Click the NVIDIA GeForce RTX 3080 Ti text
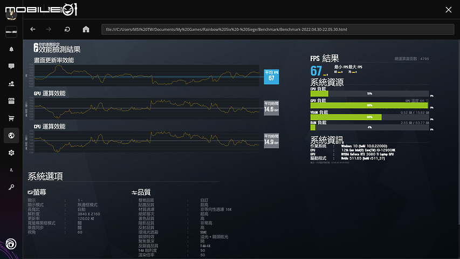The height and width of the screenshot is (259, 460). click(x=367, y=154)
